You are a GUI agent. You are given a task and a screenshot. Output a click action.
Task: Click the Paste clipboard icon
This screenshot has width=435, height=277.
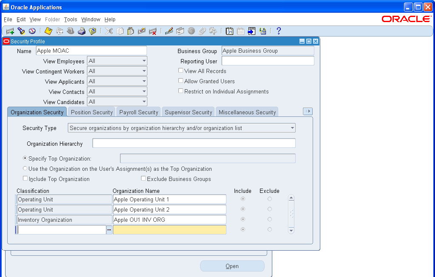(131, 31)
